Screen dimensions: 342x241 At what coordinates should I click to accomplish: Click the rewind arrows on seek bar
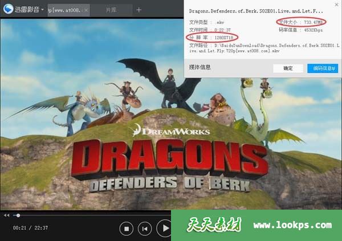[6, 215]
